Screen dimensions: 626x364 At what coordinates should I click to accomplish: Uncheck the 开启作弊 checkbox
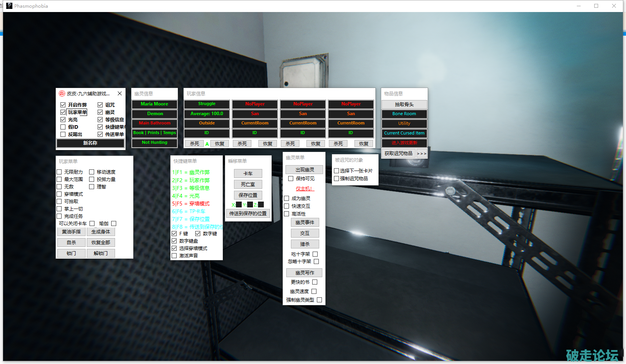coord(63,105)
